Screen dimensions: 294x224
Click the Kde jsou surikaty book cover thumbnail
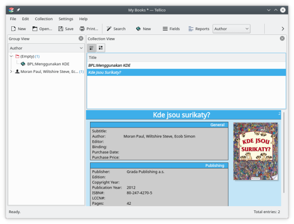coord(255,151)
